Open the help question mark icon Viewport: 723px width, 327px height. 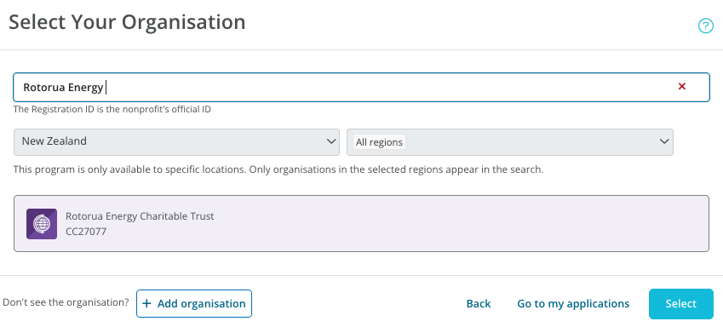705,26
